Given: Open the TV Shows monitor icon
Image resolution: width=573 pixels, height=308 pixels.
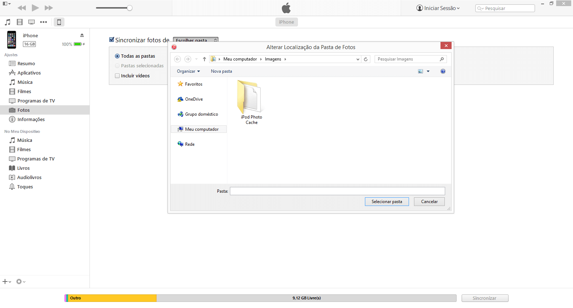Looking at the screenshot, I should (32, 22).
